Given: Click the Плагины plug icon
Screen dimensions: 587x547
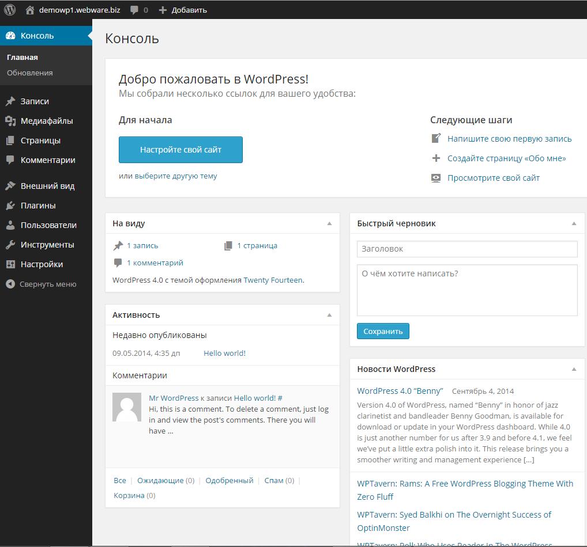Looking at the screenshot, I should [x=10, y=205].
